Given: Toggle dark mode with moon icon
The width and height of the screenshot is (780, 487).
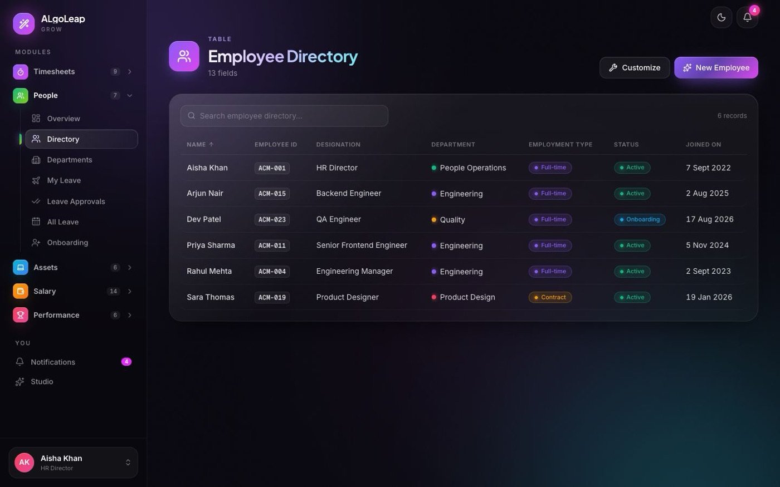Looking at the screenshot, I should click(x=721, y=17).
